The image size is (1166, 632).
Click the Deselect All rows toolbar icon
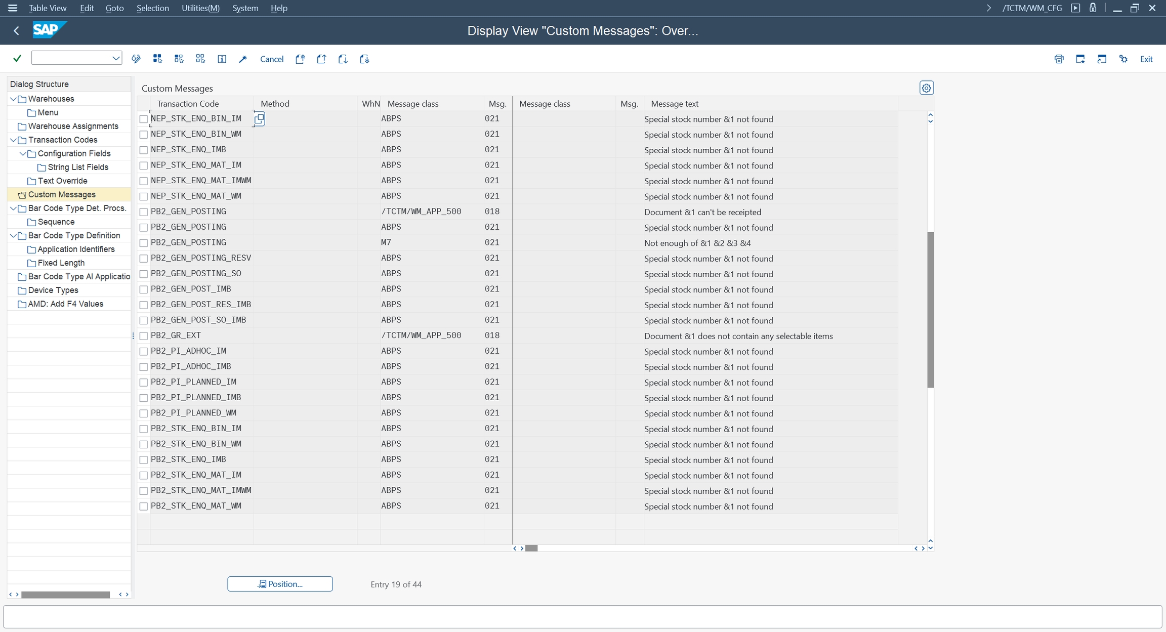click(x=200, y=59)
